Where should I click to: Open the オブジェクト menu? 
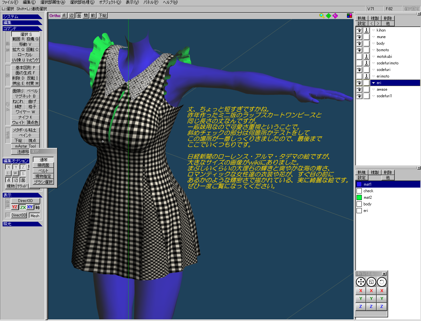110,2
